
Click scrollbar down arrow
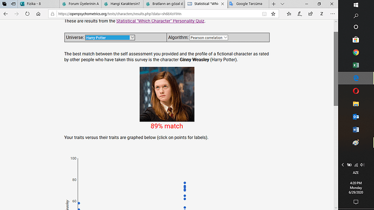(336, 208)
